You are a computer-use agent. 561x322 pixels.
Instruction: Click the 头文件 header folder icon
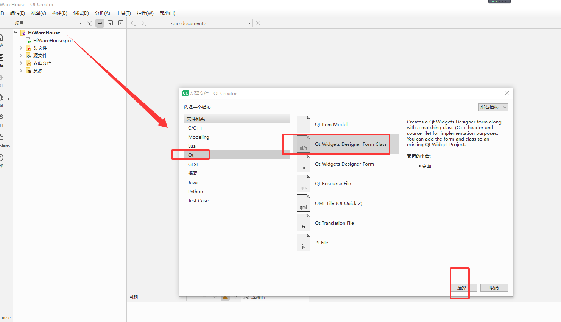[x=28, y=48]
